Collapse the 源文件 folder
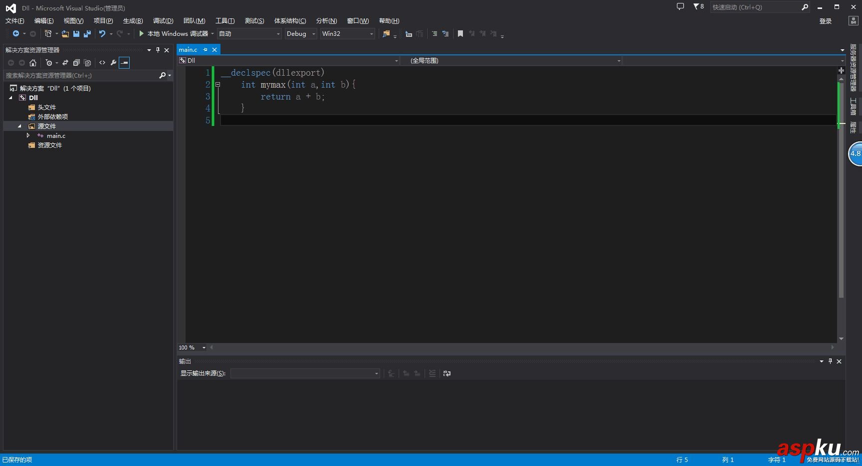The height and width of the screenshot is (466, 862). pyautogui.click(x=19, y=126)
